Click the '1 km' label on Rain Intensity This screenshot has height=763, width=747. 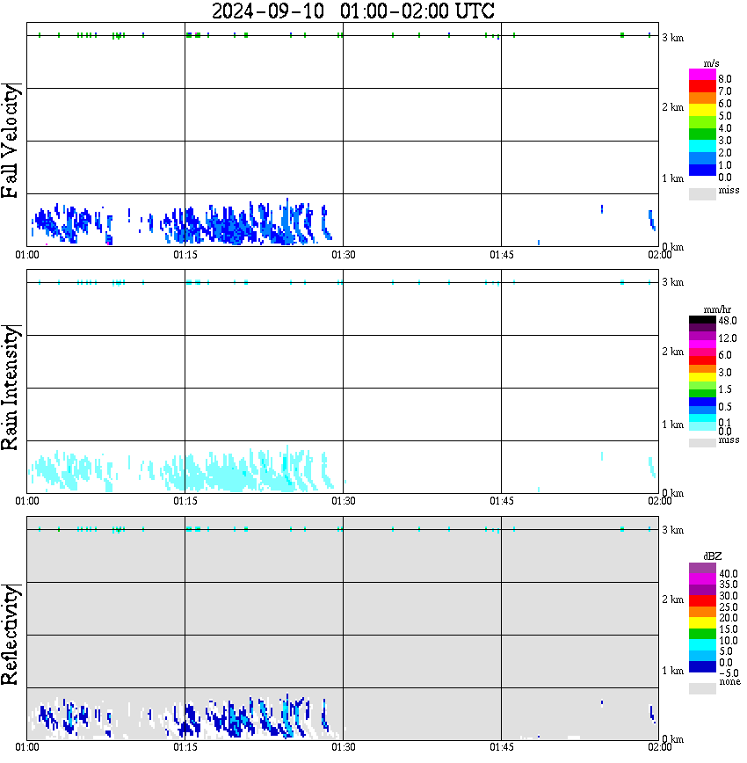(672, 425)
